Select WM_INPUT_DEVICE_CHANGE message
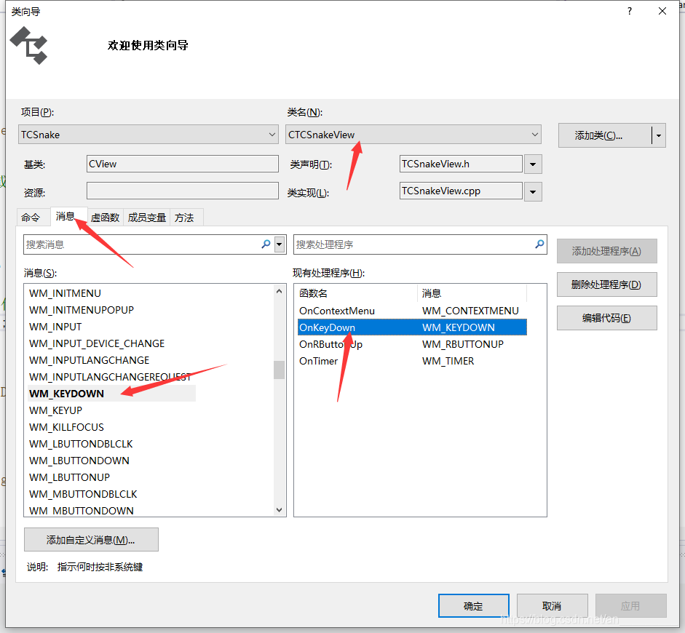 97,343
